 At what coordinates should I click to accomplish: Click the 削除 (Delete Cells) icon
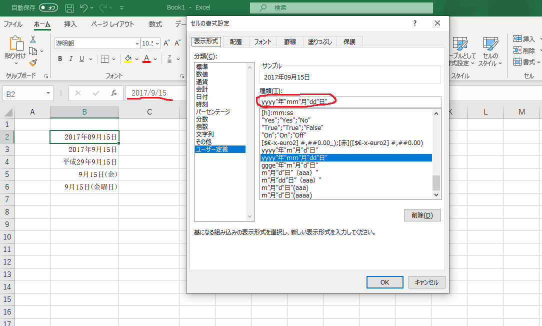click(517, 50)
